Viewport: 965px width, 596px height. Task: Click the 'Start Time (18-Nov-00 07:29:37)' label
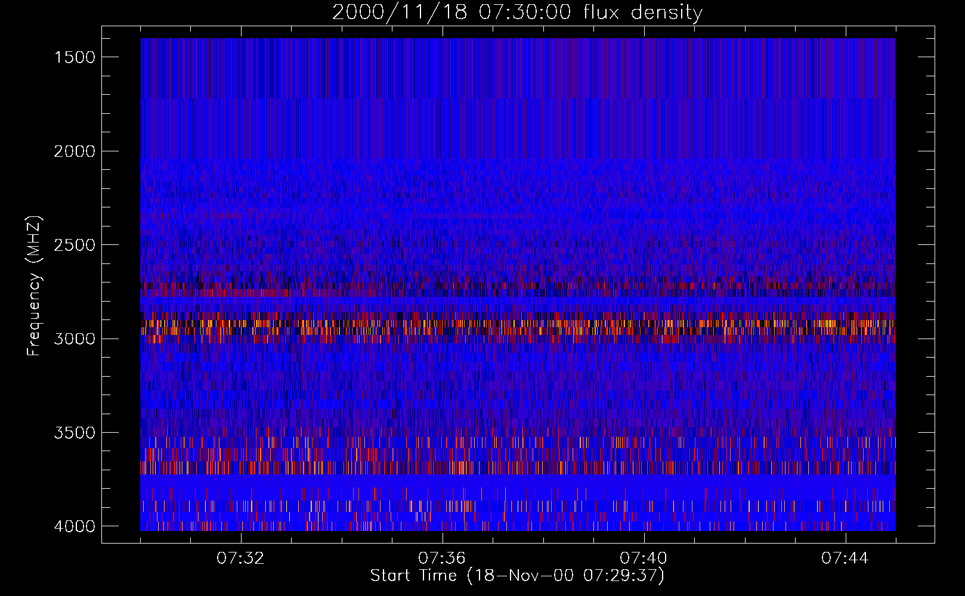tap(517, 576)
